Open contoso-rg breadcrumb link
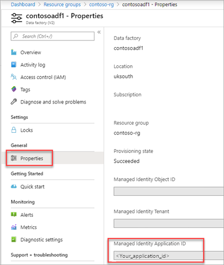Viewport: 224px width, 265px height. click(101, 4)
